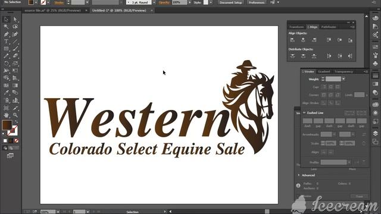Screen dimensions: 381x214
Task: Select the Direct Selection tool
Action: pyautogui.click(x=15, y=19)
